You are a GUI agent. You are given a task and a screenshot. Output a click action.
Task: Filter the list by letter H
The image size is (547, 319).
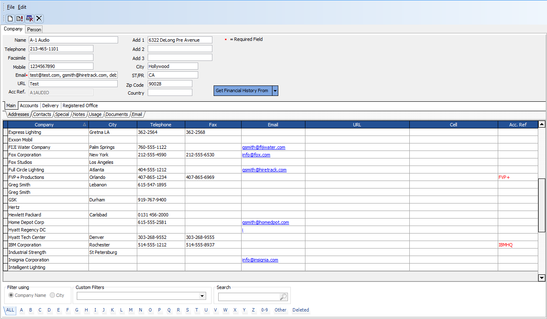[86, 310]
